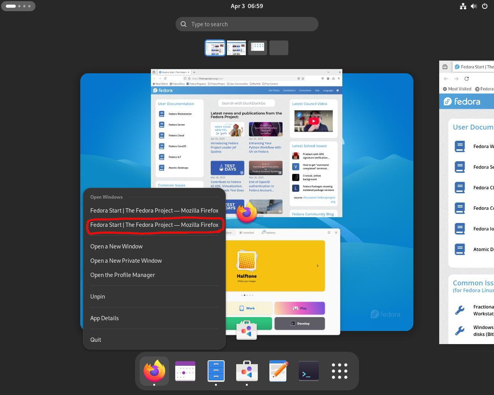494x395 pixels.
Task: Open the Languages menu in the centered Firefox preview
Action: [x=328, y=90]
